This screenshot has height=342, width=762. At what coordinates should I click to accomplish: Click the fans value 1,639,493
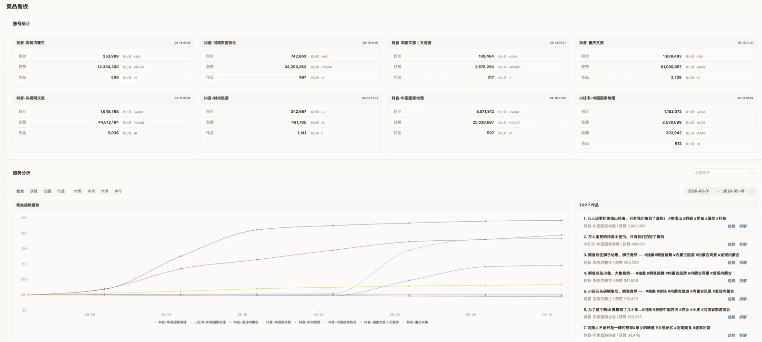point(672,56)
